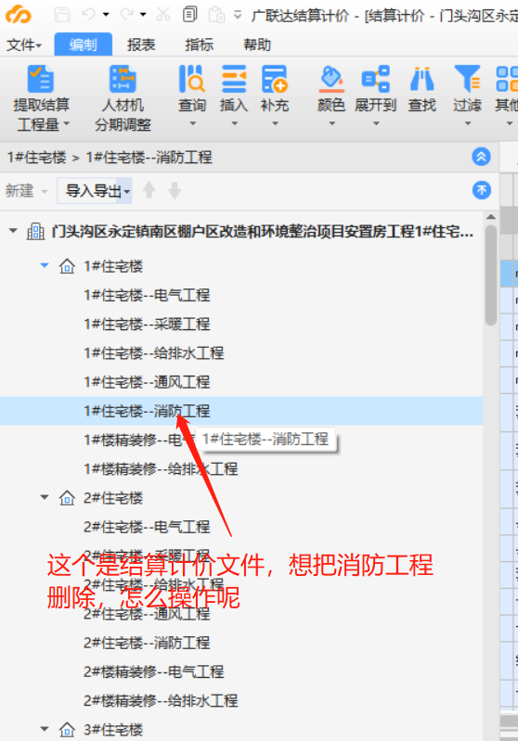This screenshot has height=741, width=518.
Task: Select the 1#住宅楼 tree node
Action: coord(113,266)
